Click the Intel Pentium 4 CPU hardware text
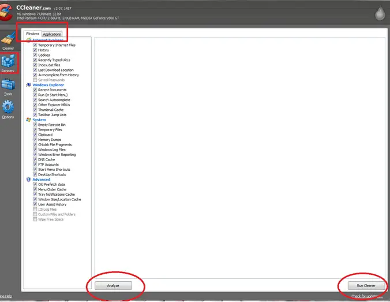390x302 pixels. coord(67,18)
